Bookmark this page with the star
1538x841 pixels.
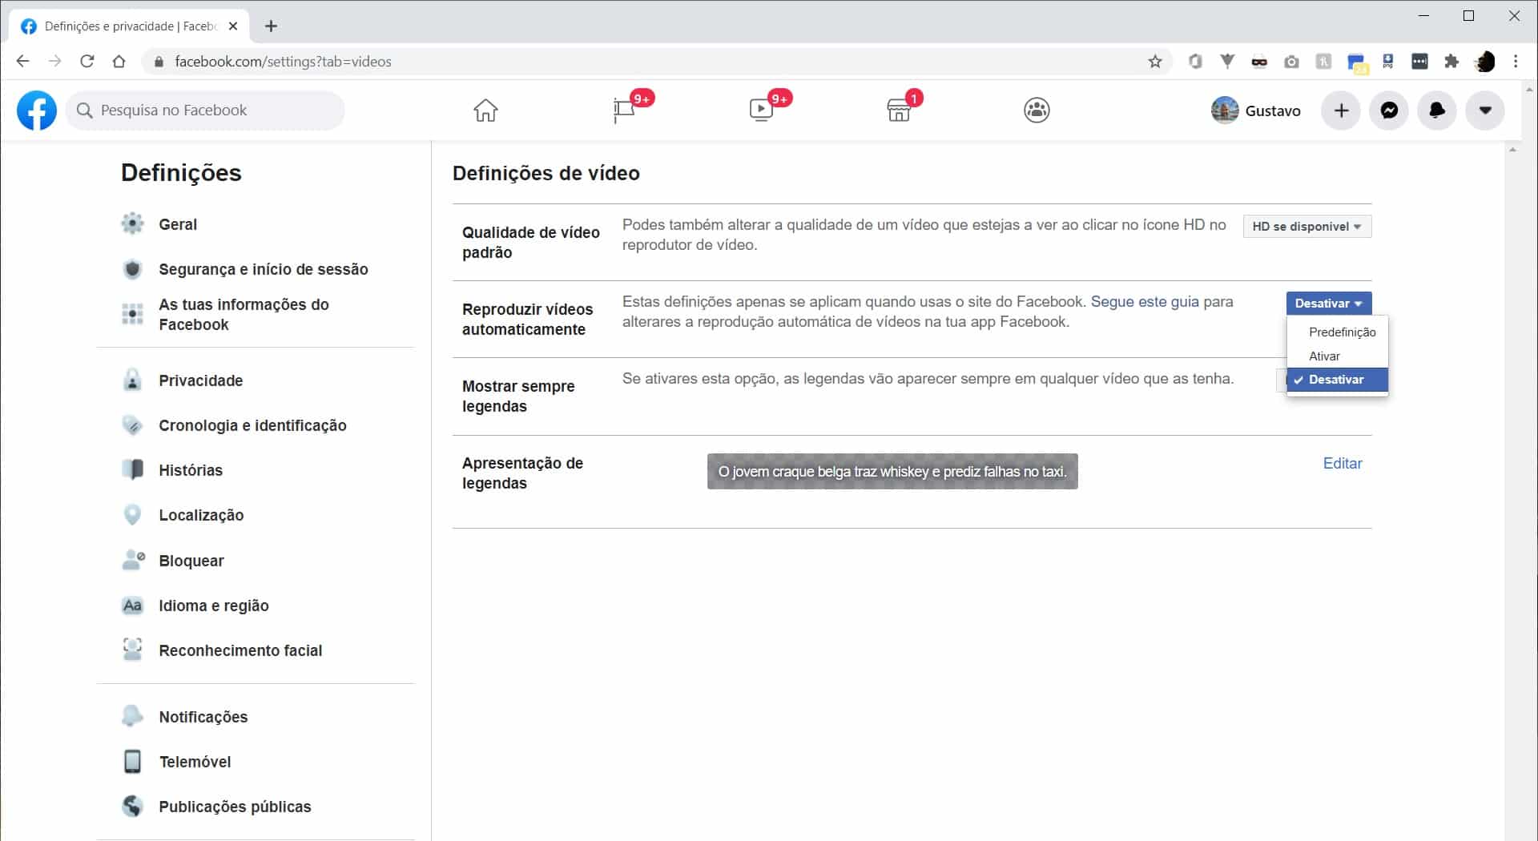point(1155,62)
